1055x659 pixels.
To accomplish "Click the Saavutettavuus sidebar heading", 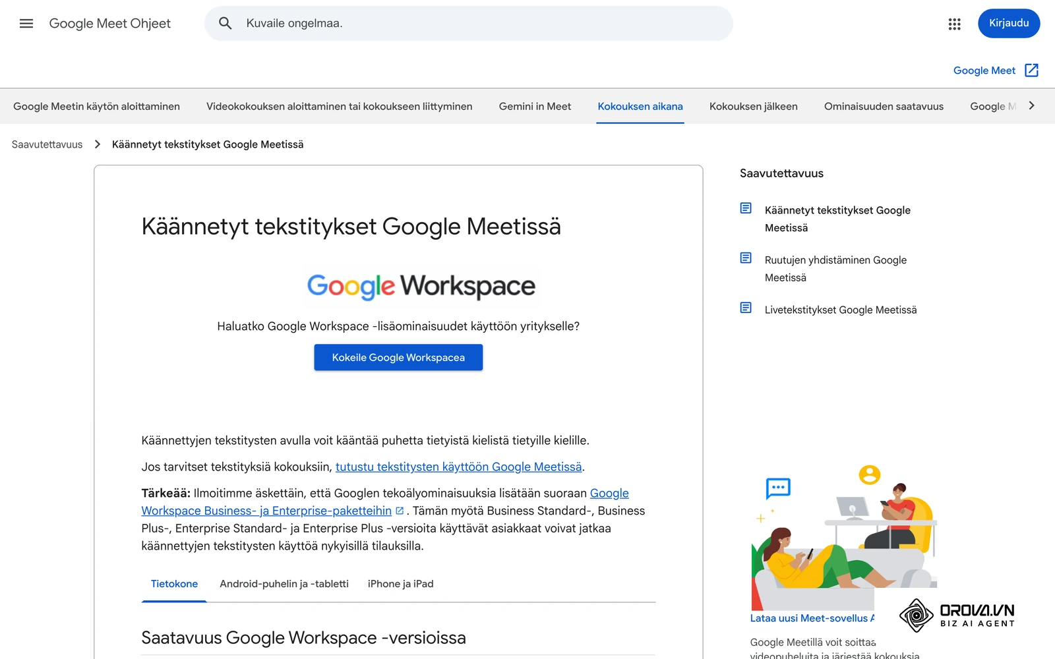I will coord(781,173).
